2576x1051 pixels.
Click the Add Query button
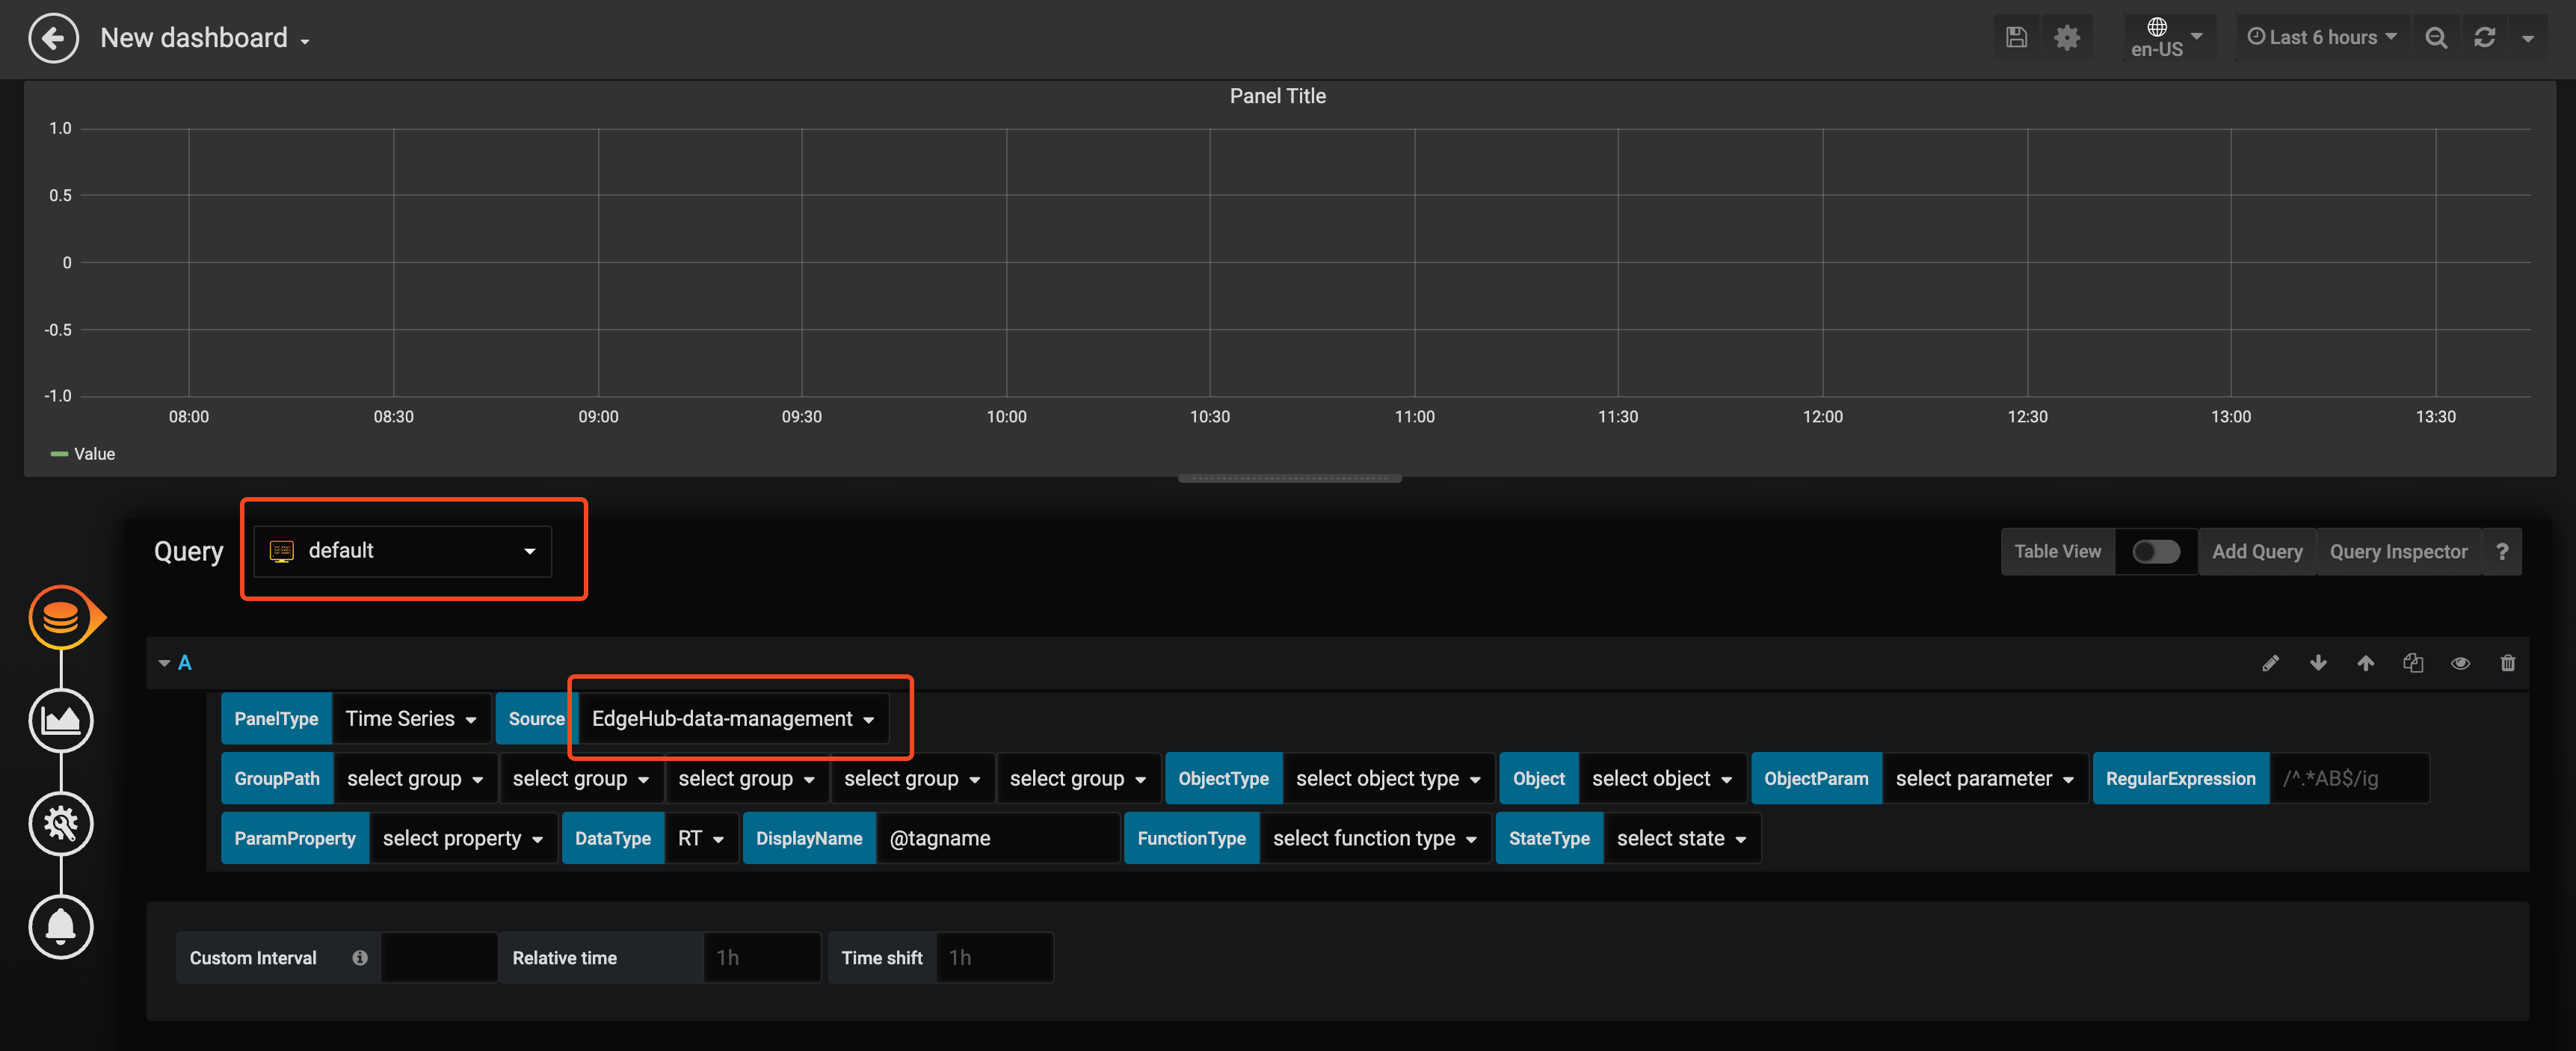2256,552
